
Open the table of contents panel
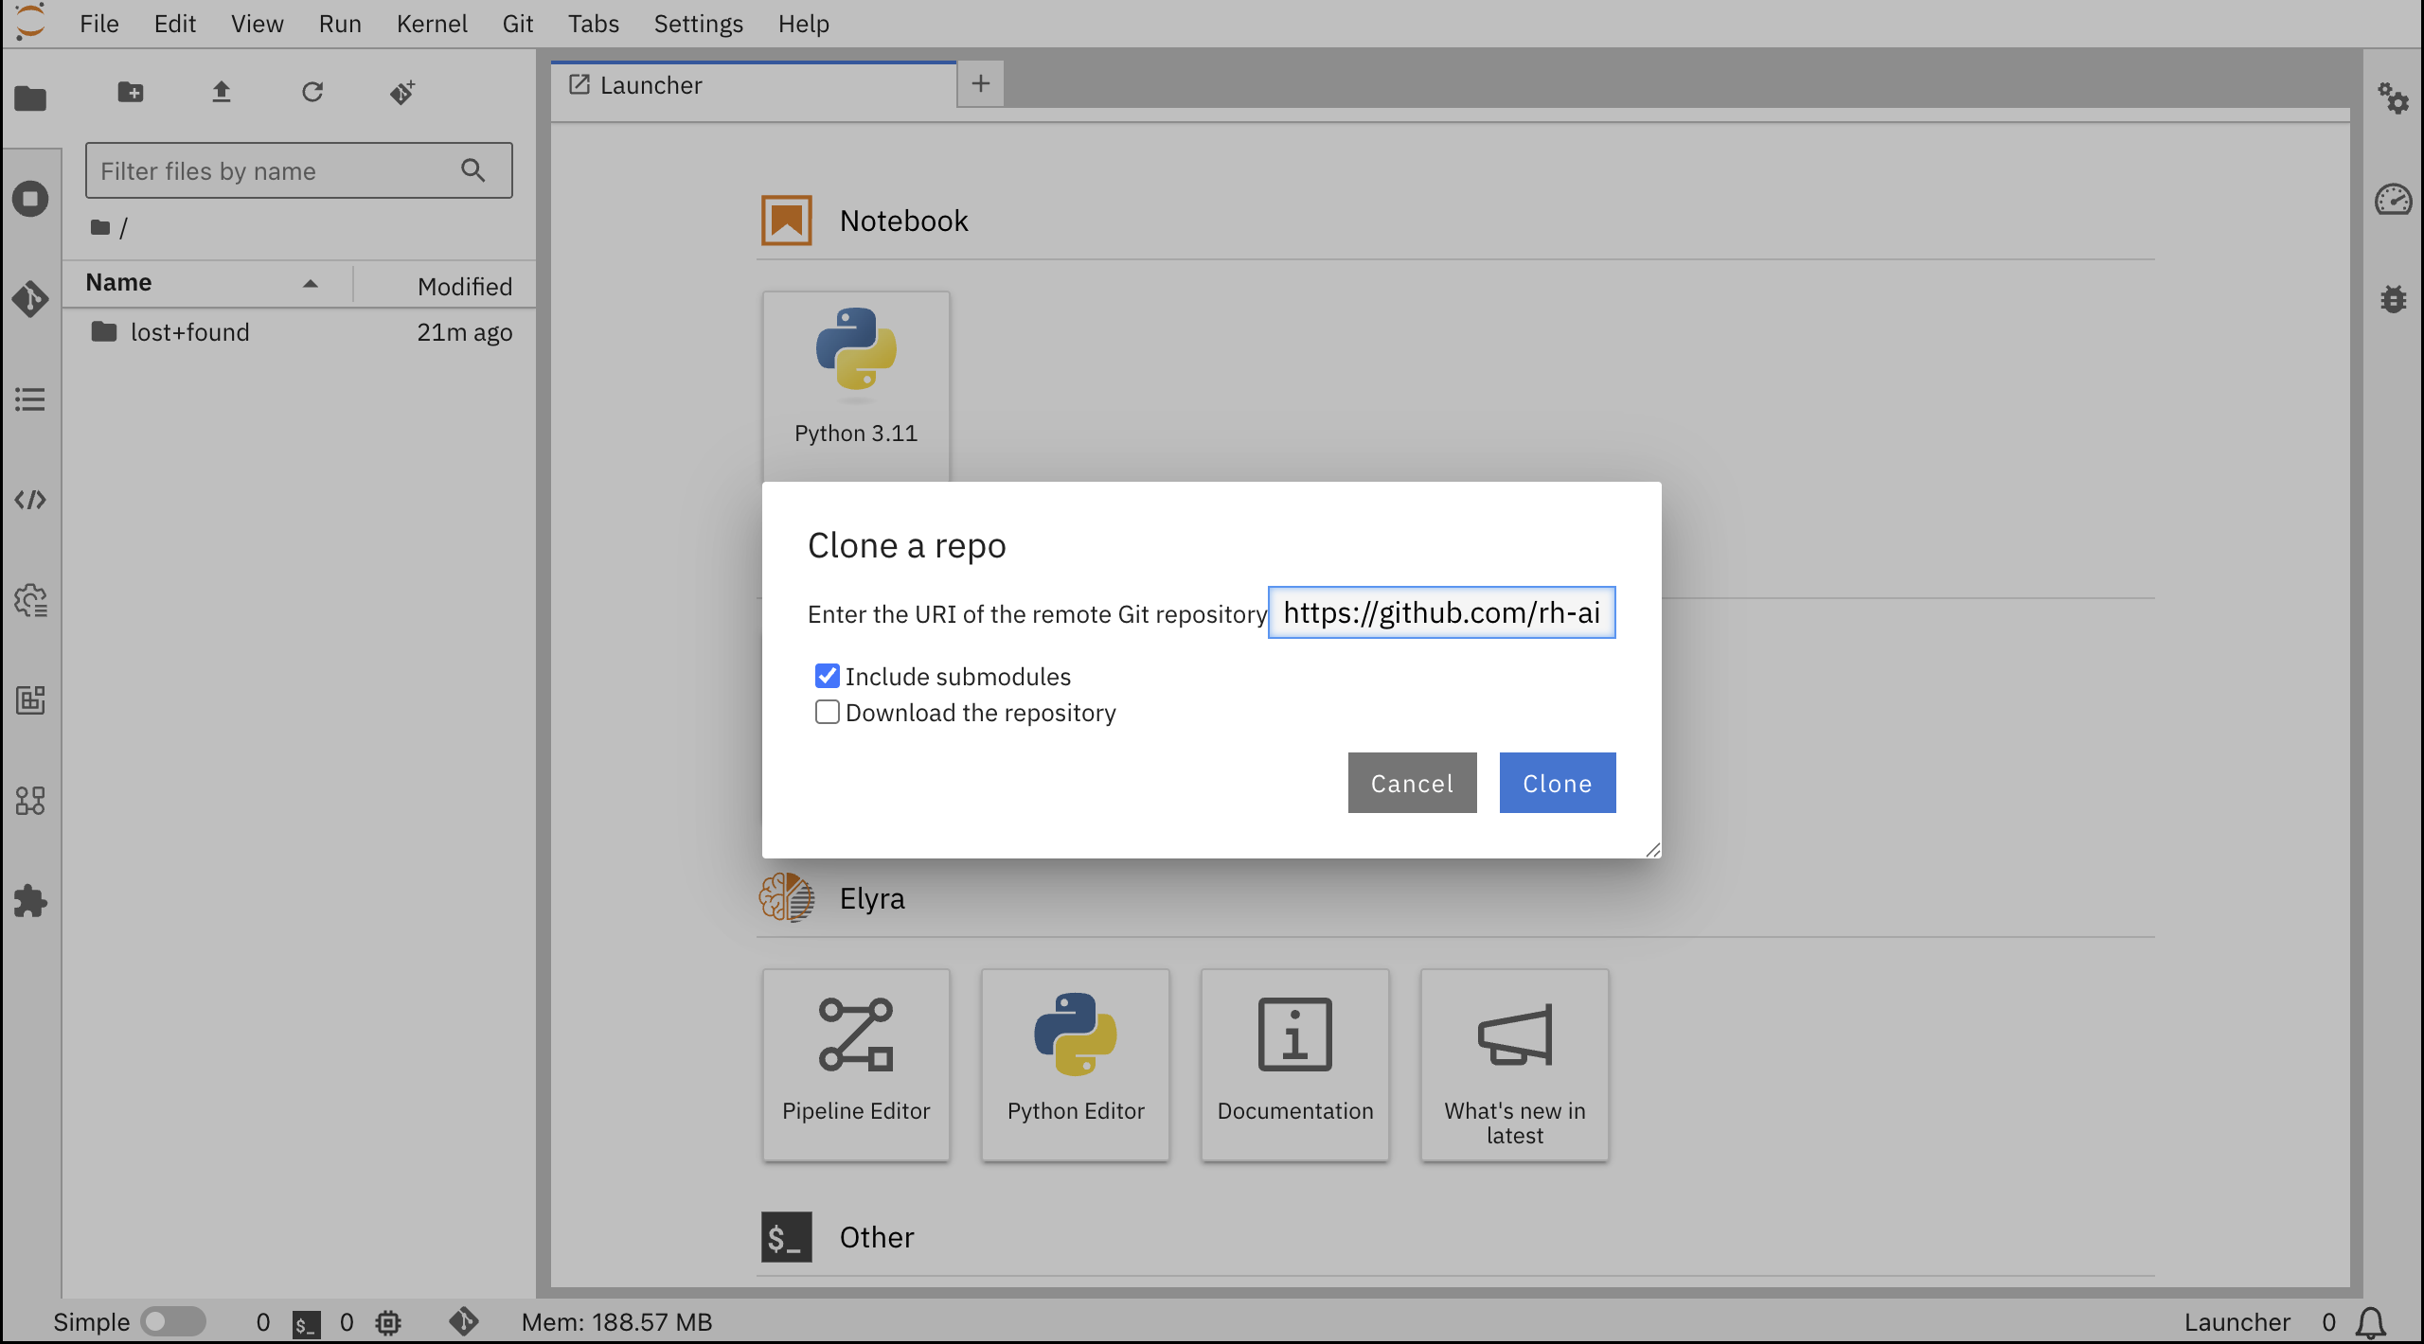point(30,399)
